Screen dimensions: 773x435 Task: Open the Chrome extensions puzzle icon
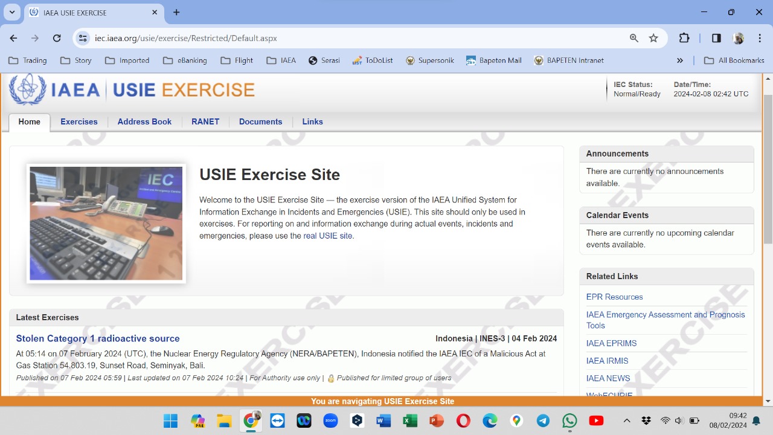[684, 38]
